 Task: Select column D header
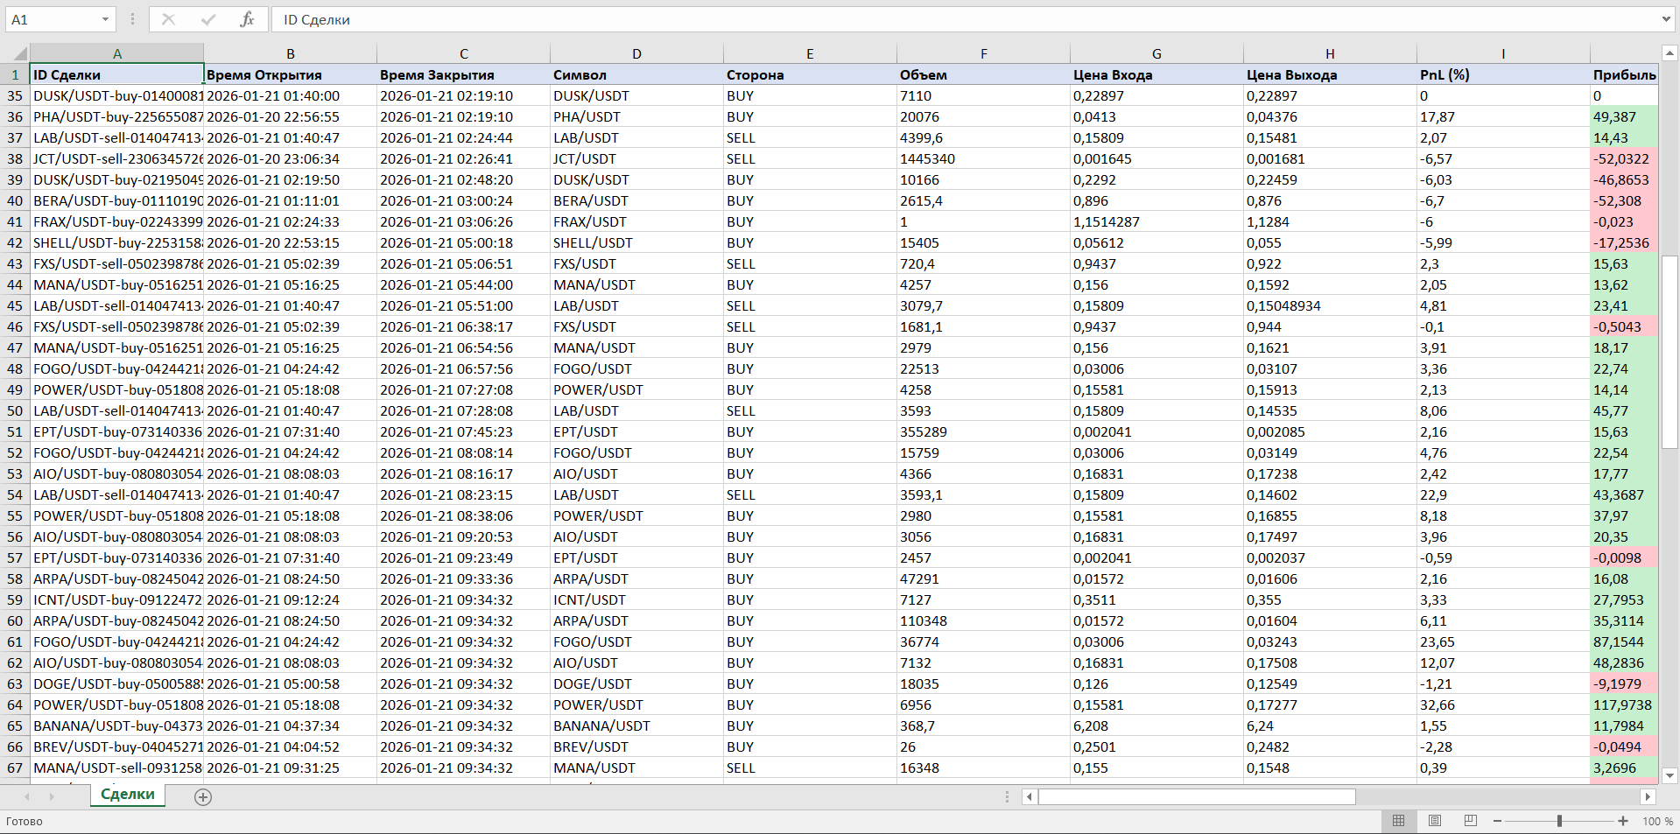point(636,54)
